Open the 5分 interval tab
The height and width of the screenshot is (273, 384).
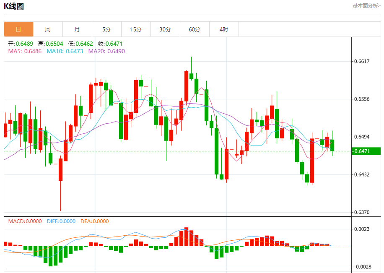coord(107,29)
